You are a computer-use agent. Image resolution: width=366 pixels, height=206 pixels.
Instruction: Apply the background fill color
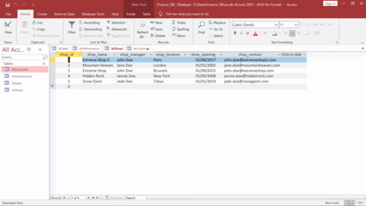[x=275, y=33]
